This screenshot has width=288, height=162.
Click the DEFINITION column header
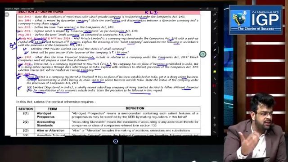point(135,108)
